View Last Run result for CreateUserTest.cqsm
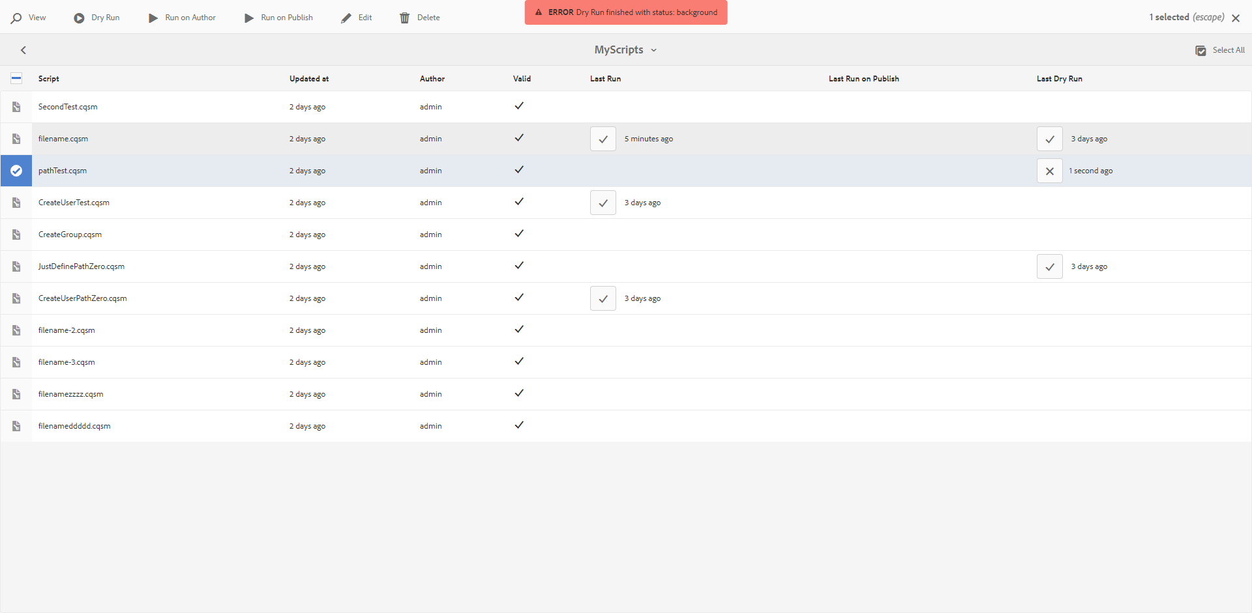The width and height of the screenshot is (1252, 613). (x=603, y=202)
